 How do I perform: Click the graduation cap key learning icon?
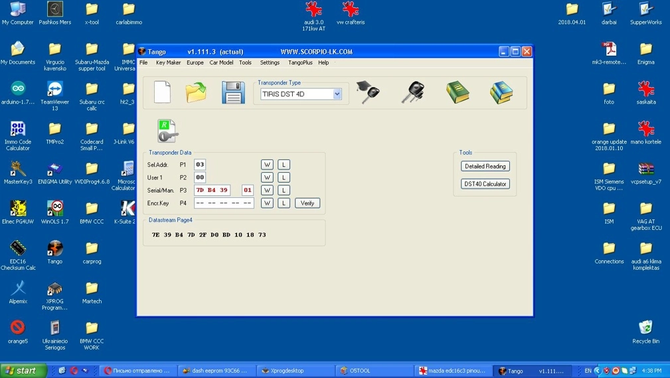click(x=368, y=92)
